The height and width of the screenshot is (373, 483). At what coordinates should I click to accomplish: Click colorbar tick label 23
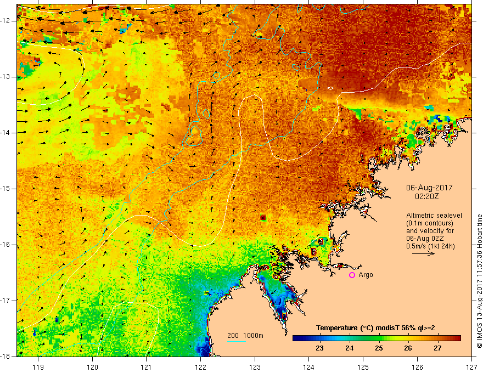pyautogui.click(x=320, y=348)
